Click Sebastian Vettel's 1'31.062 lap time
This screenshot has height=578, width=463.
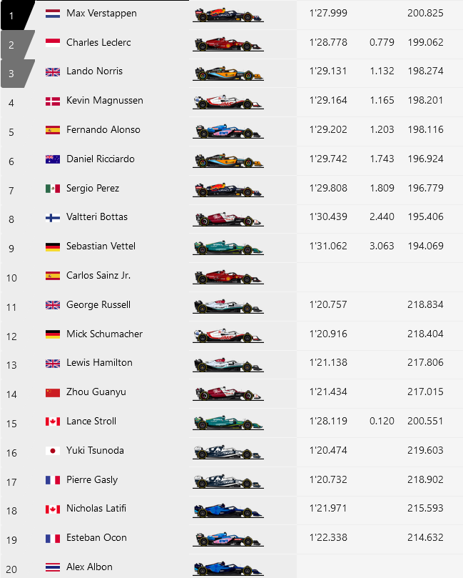pos(328,246)
